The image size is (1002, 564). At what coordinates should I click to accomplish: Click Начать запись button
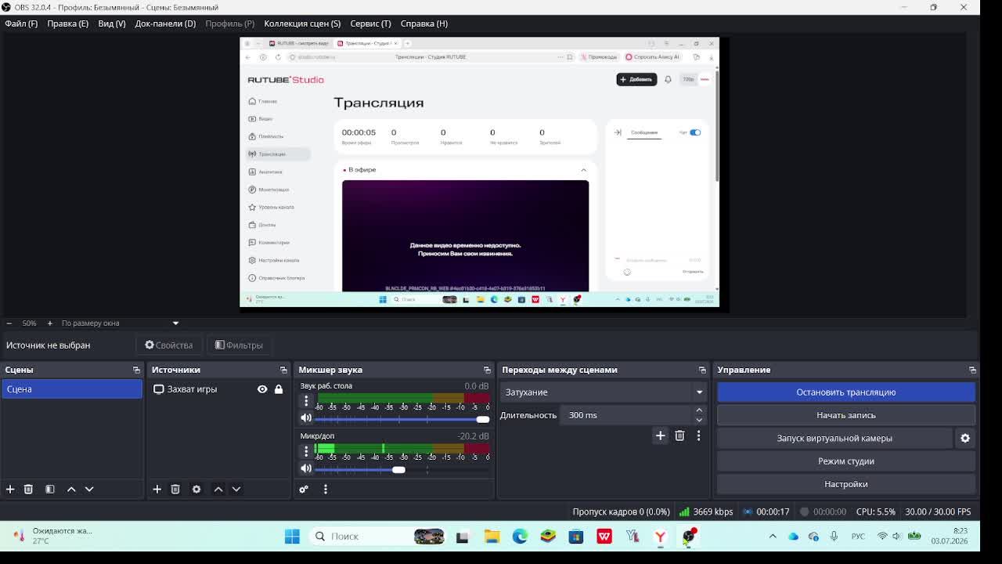pyautogui.click(x=846, y=415)
